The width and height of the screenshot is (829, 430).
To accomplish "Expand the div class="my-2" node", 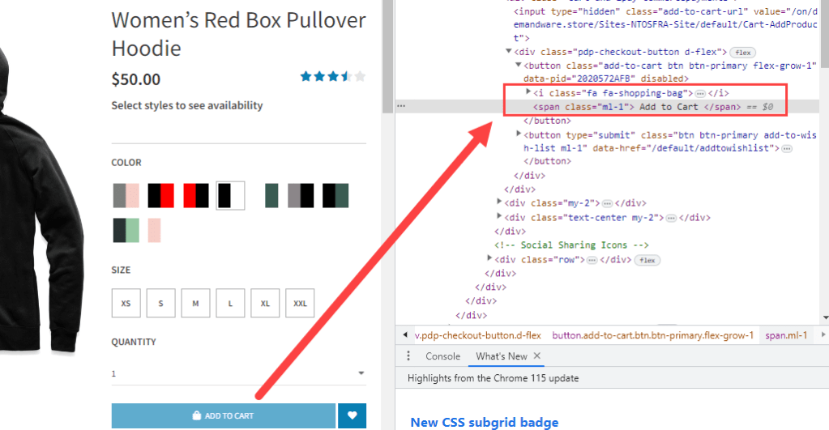I will [x=500, y=202].
